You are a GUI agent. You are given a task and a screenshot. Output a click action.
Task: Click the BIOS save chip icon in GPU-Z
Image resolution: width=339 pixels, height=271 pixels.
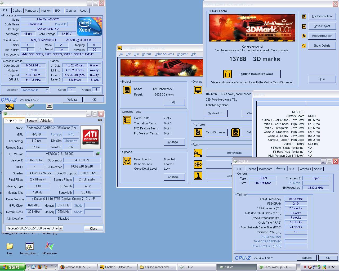click(x=98, y=154)
